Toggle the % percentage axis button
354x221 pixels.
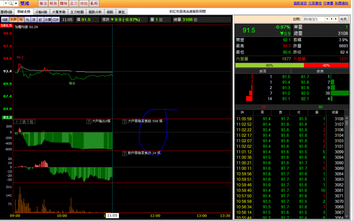coord(28,20)
